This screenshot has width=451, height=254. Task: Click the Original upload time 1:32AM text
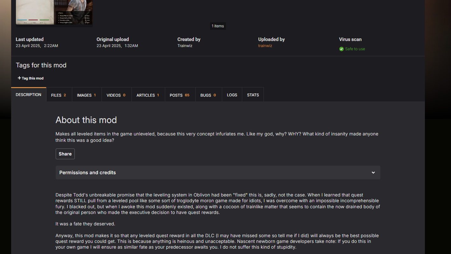coord(131,46)
